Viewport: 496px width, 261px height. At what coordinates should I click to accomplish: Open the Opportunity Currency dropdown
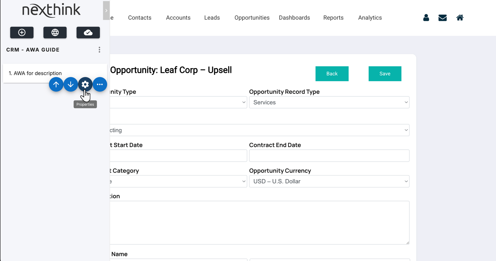(329, 182)
